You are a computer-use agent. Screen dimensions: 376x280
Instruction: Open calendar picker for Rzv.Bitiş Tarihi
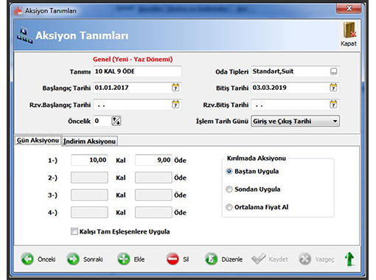[x=333, y=105]
